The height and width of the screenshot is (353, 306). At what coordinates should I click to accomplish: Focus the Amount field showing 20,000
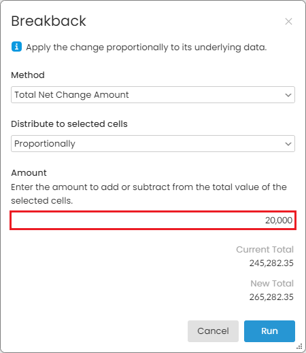click(153, 221)
